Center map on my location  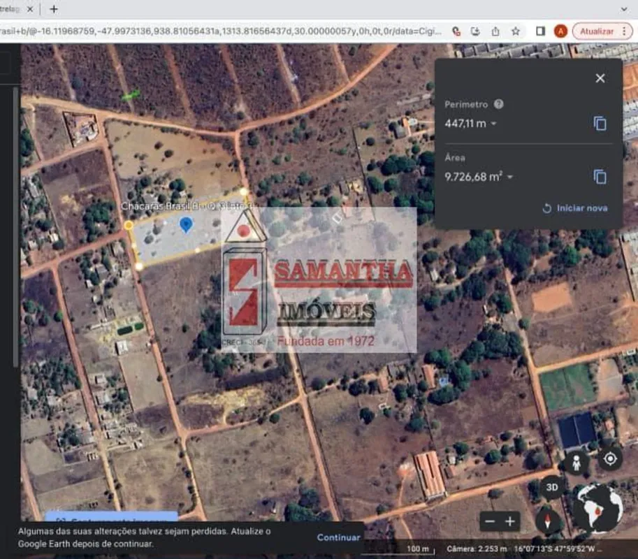point(610,459)
